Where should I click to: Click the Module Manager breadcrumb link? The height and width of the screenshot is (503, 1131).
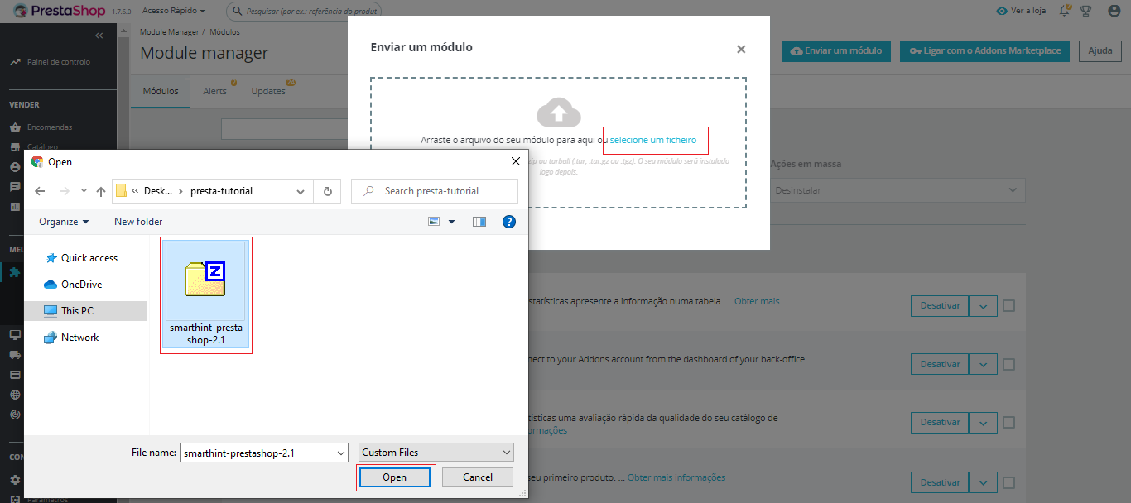tap(169, 31)
